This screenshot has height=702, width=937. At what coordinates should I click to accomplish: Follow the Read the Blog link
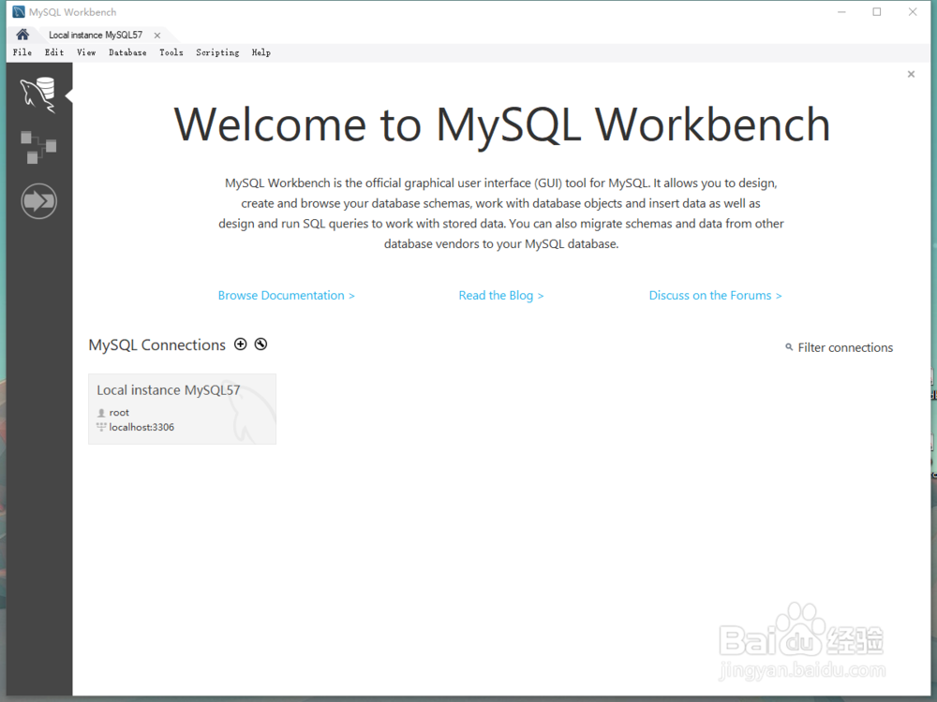tap(500, 296)
